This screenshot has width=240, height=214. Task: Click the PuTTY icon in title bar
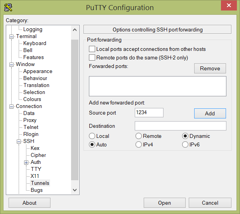pyautogui.click(x=8, y=7)
